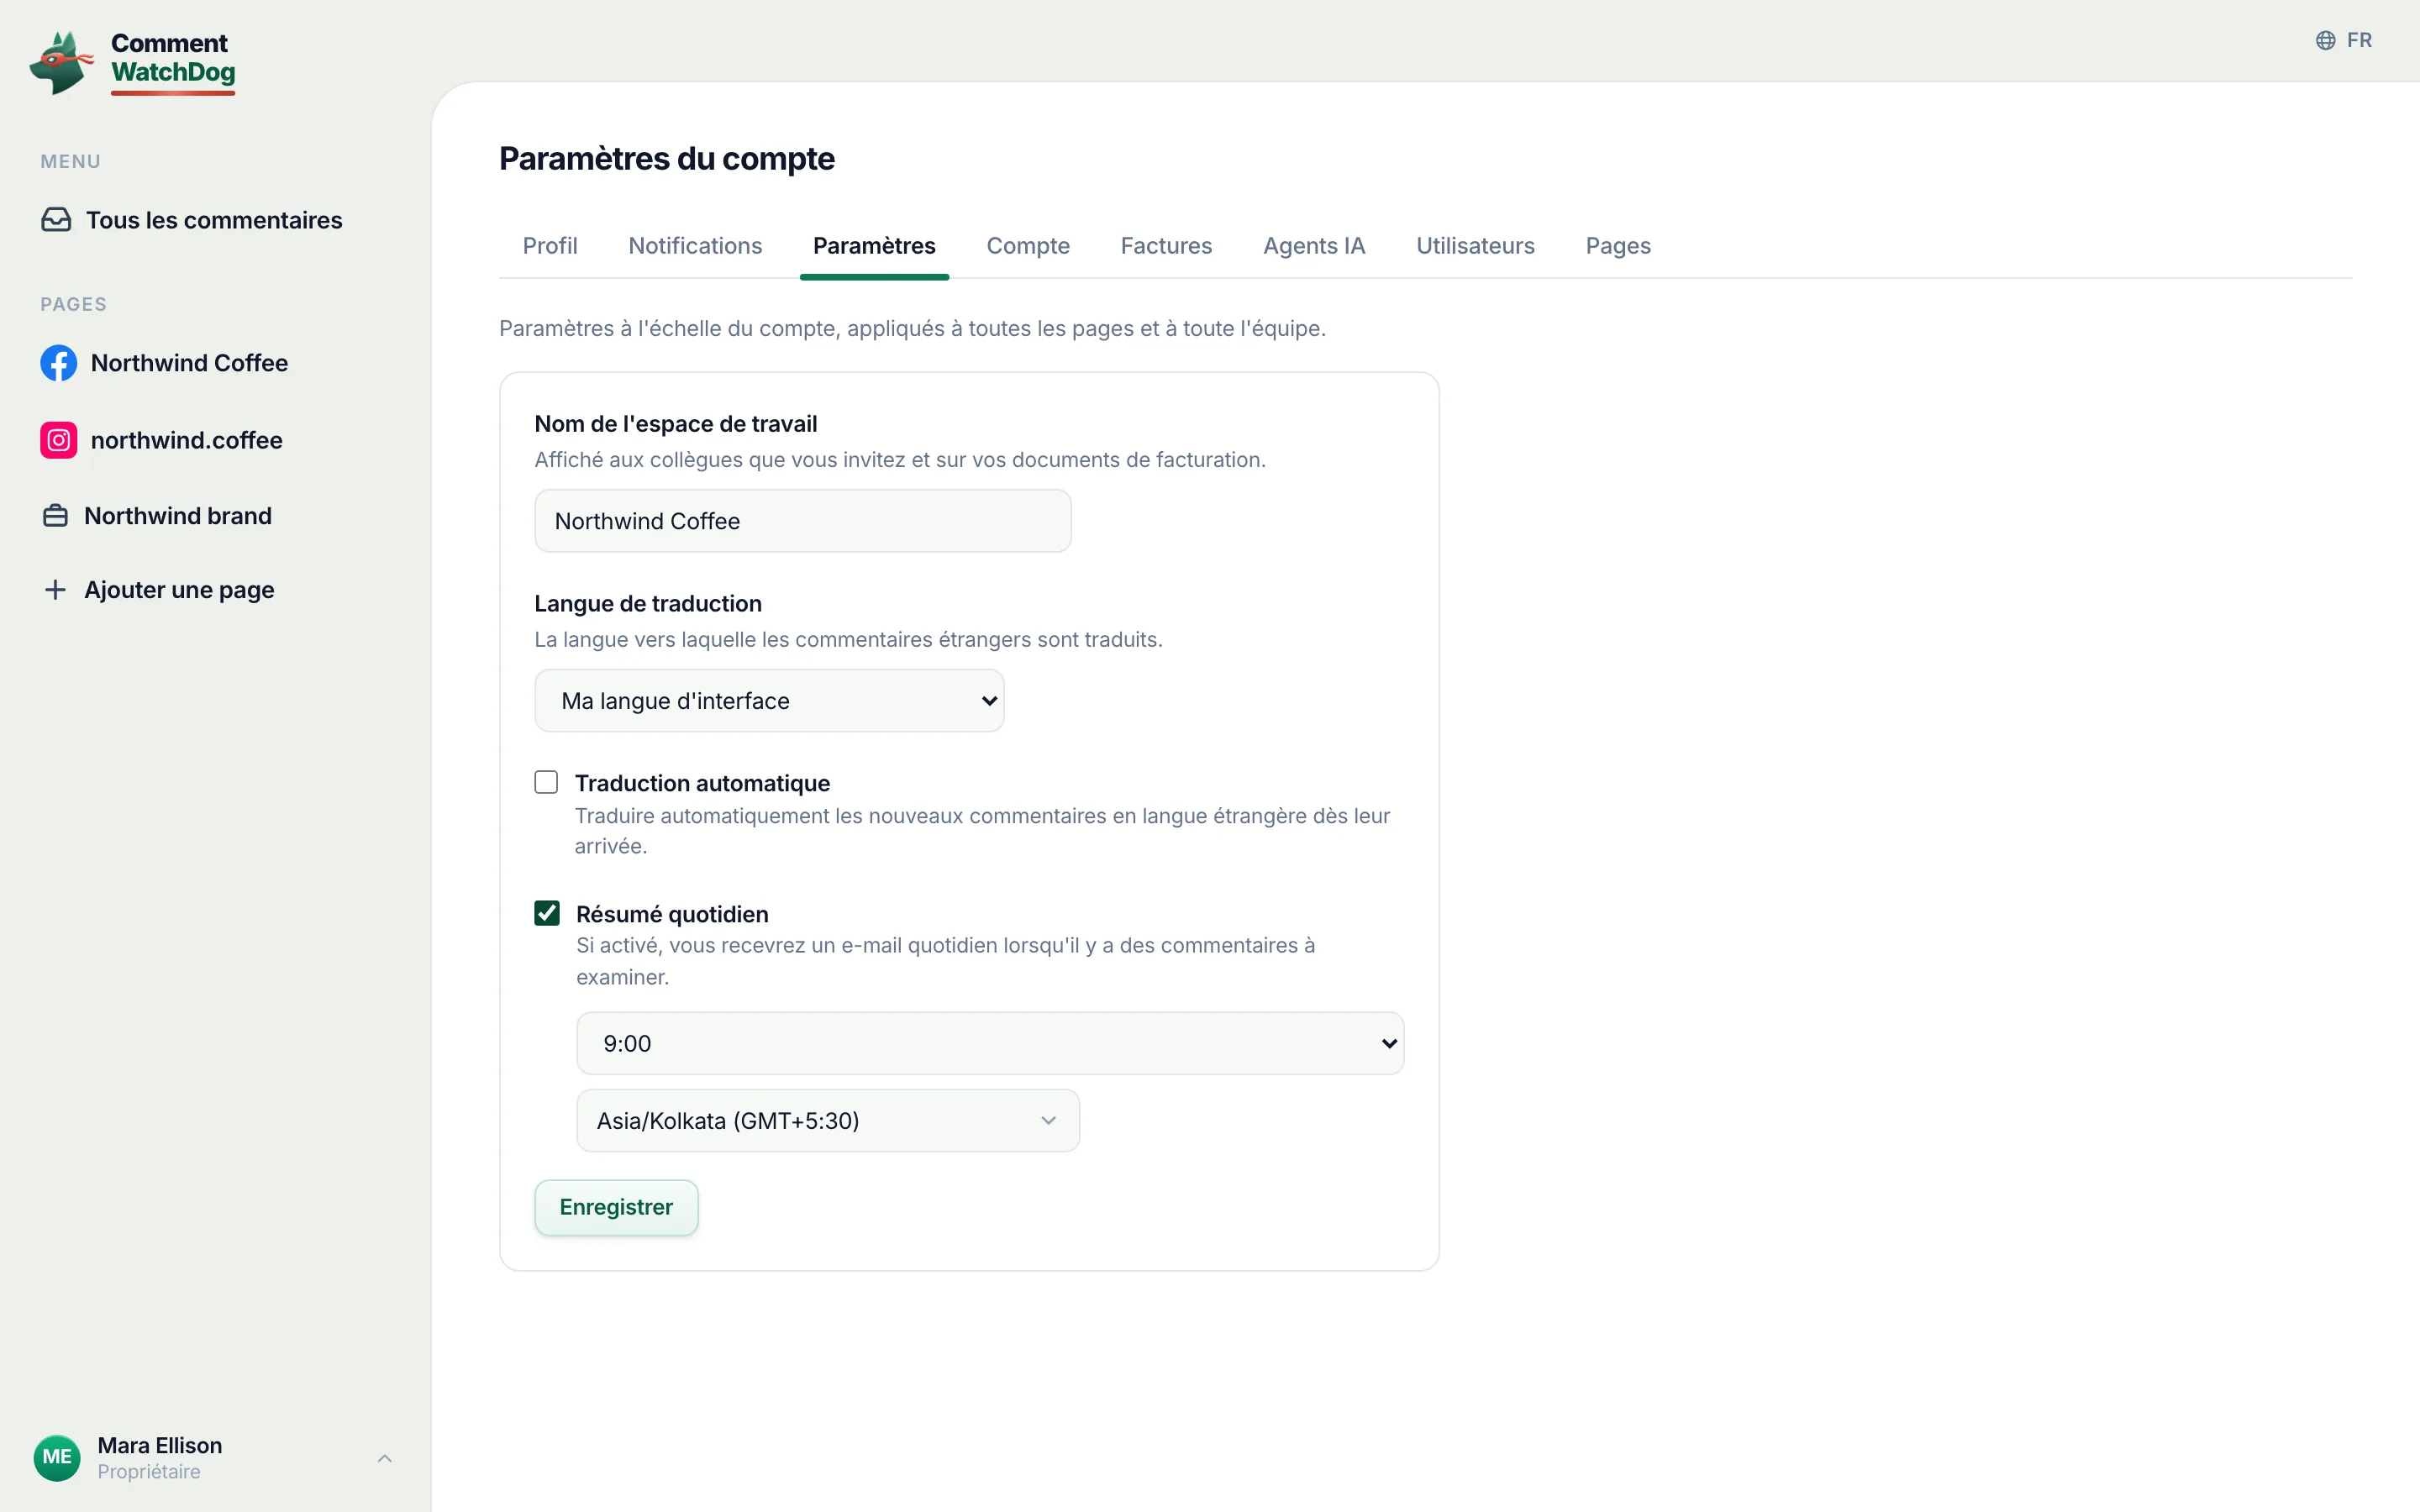The height and width of the screenshot is (1512, 2420).
Task: Click the globe language icon
Action: pos(2326,40)
